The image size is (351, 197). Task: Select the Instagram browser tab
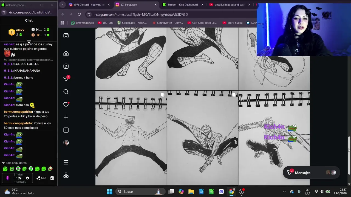[136, 5]
